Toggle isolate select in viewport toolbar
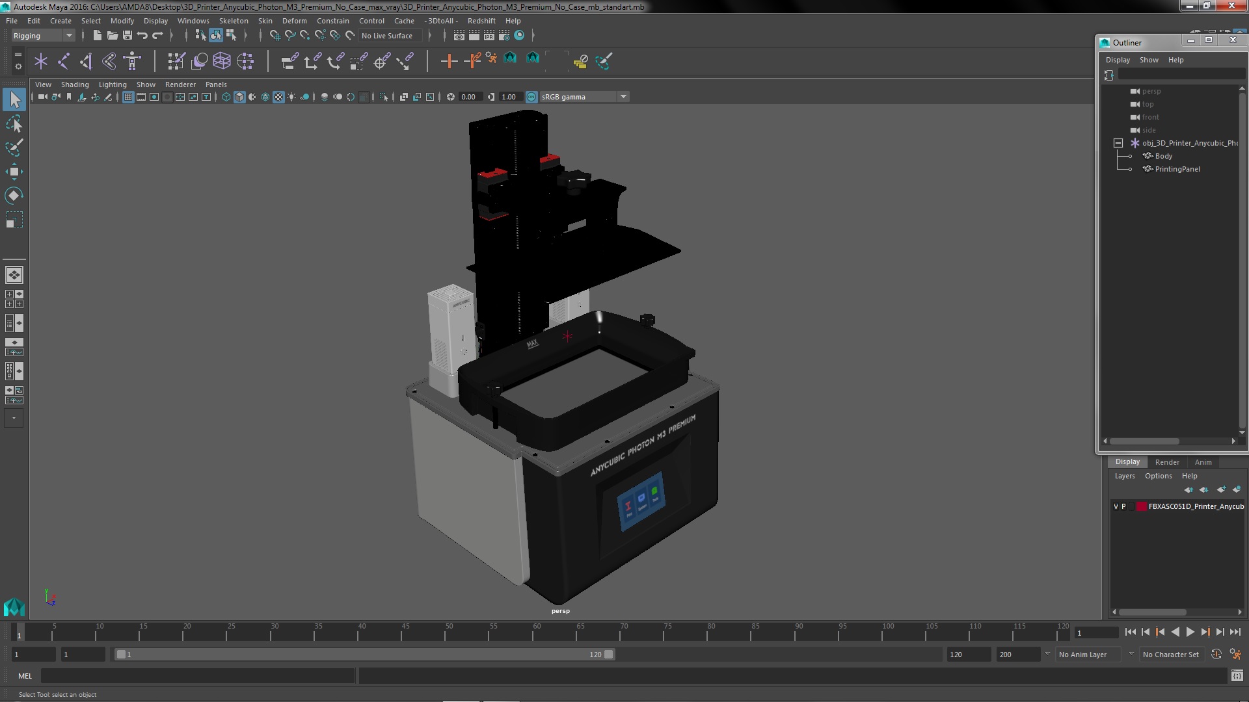Image resolution: width=1249 pixels, height=702 pixels. tap(384, 97)
